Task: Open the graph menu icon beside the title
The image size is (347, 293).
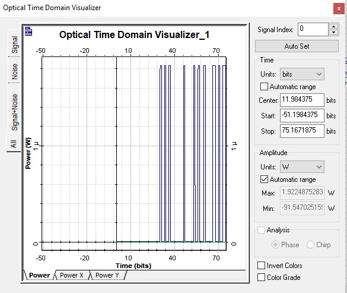Action: coord(28,31)
